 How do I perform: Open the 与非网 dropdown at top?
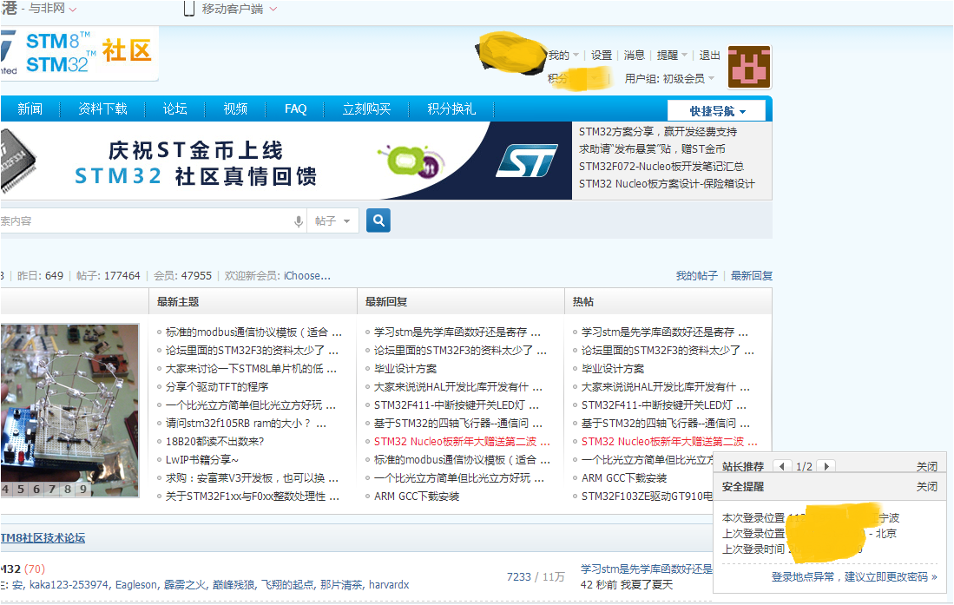pyautogui.click(x=52, y=9)
